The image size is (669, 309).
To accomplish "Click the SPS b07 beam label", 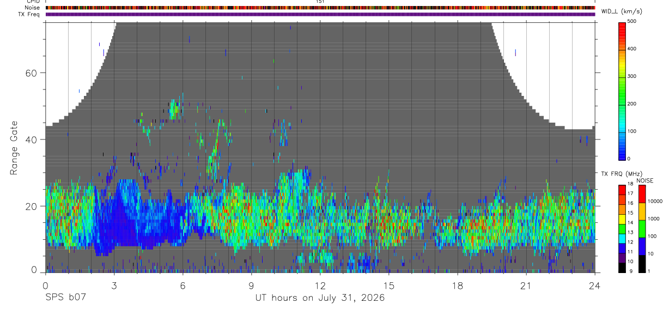I will point(65,298).
